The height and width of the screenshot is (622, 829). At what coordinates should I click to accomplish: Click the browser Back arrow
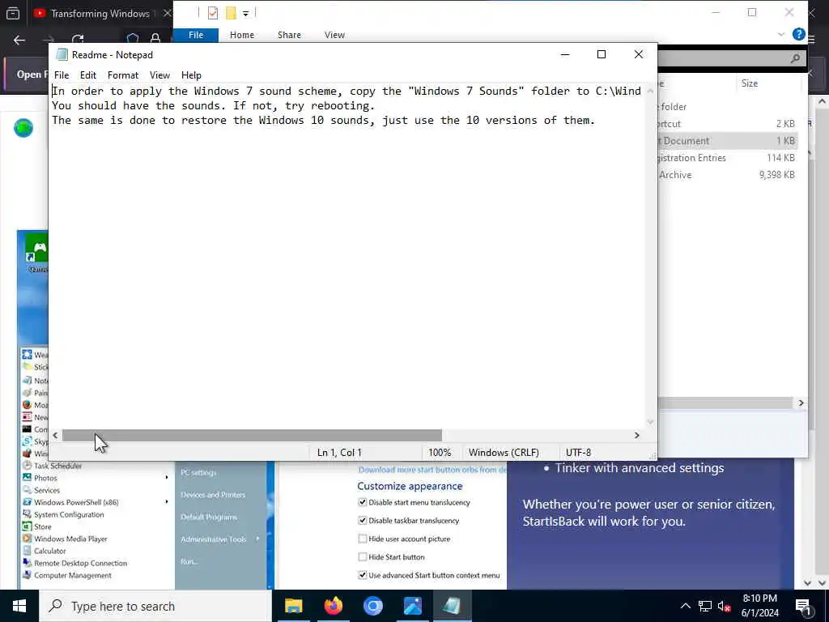point(19,40)
